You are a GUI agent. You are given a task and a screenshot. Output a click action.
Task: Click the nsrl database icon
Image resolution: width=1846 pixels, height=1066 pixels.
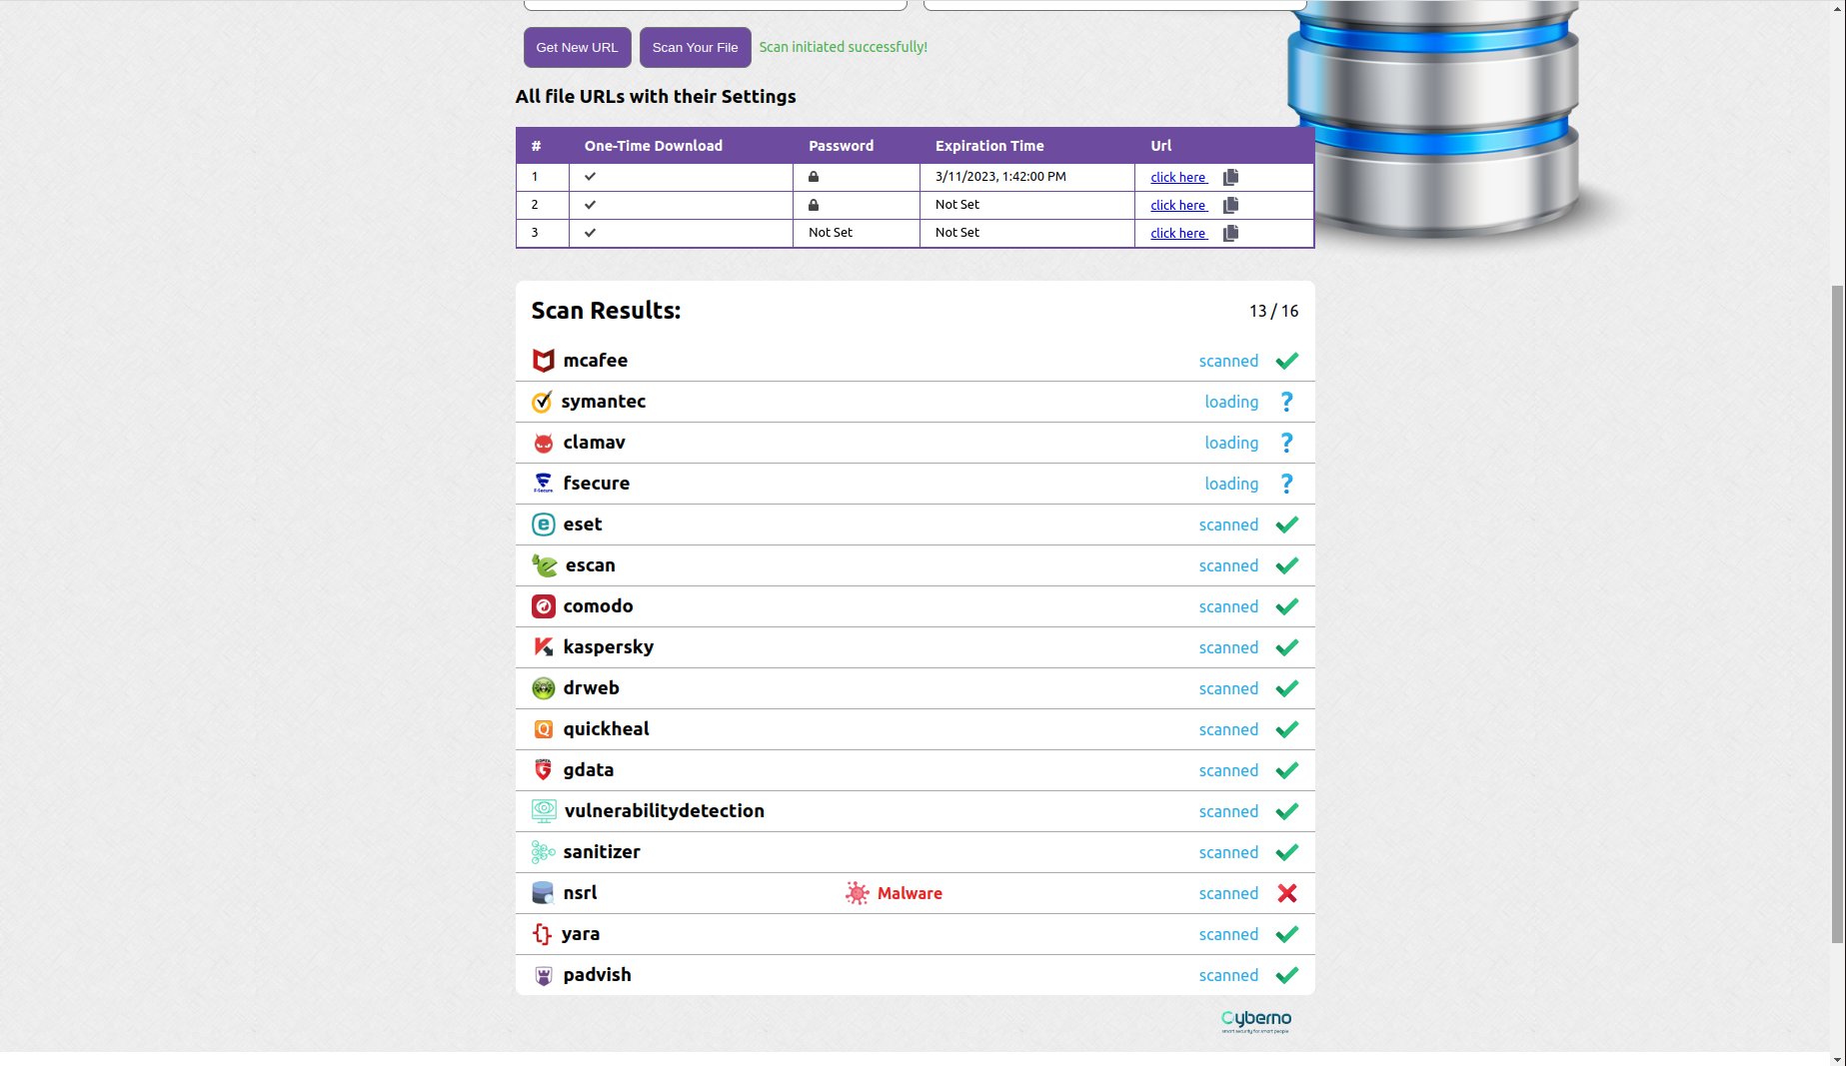(x=543, y=893)
